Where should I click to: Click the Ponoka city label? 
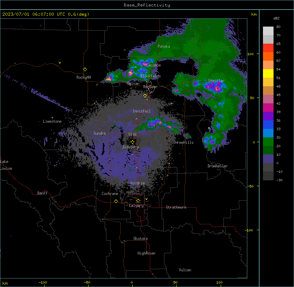164,46
